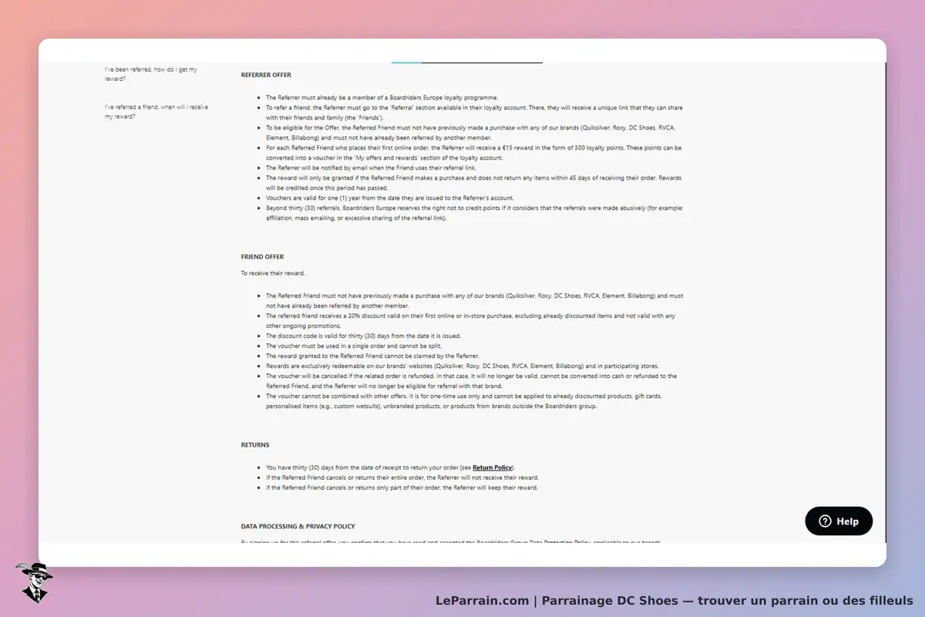Click the bullet mentioning "€15 reward"
925x617 pixels.
click(x=474, y=152)
